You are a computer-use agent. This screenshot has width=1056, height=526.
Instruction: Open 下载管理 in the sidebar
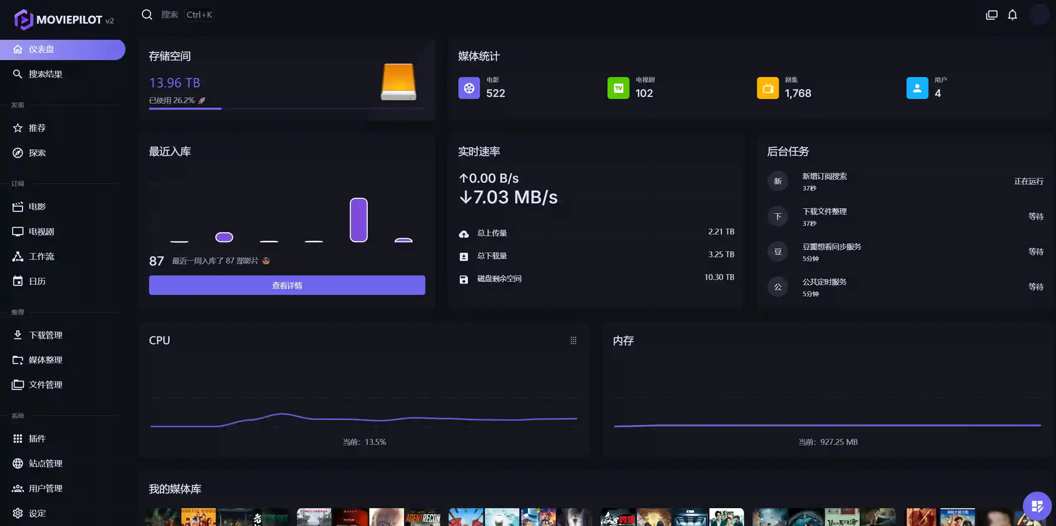coord(45,335)
